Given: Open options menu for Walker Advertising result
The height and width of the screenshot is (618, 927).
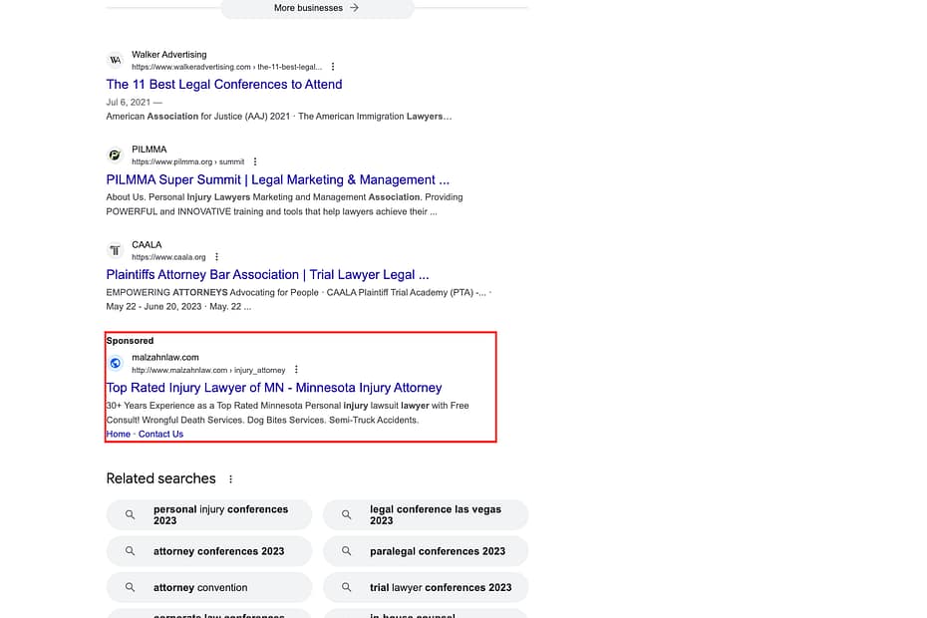Looking at the screenshot, I should click(x=333, y=67).
